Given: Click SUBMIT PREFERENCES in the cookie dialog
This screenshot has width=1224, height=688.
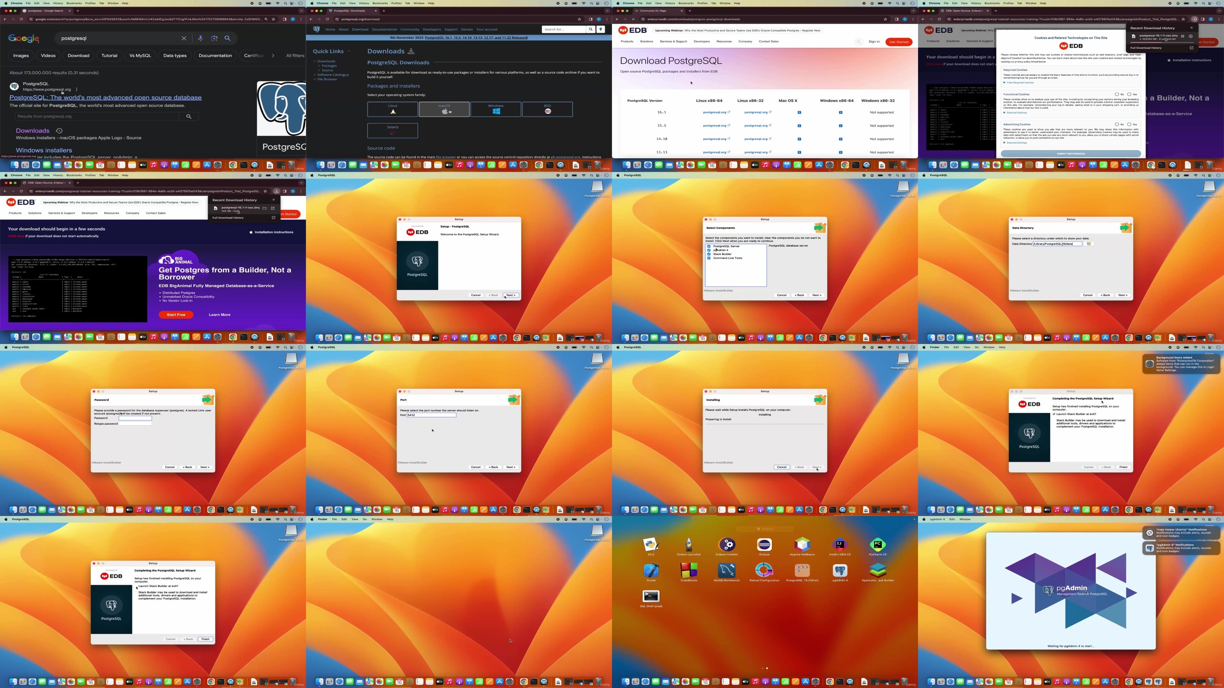Looking at the screenshot, I should [1071, 154].
